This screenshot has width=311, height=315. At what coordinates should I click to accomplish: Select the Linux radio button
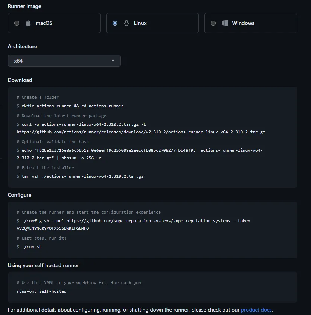point(115,23)
